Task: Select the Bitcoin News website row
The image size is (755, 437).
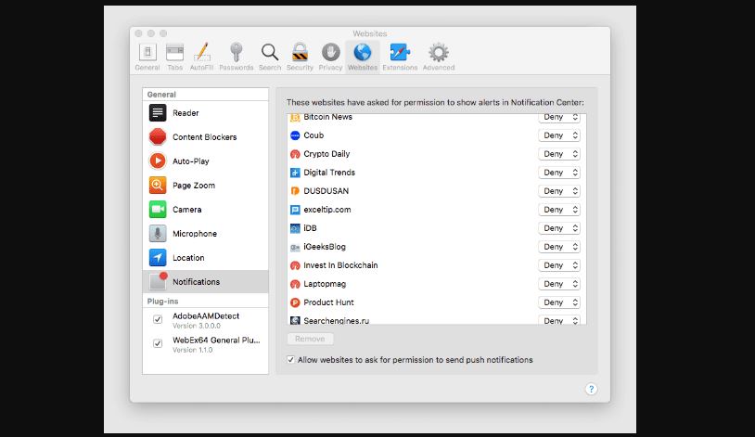Action: point(436,119)
